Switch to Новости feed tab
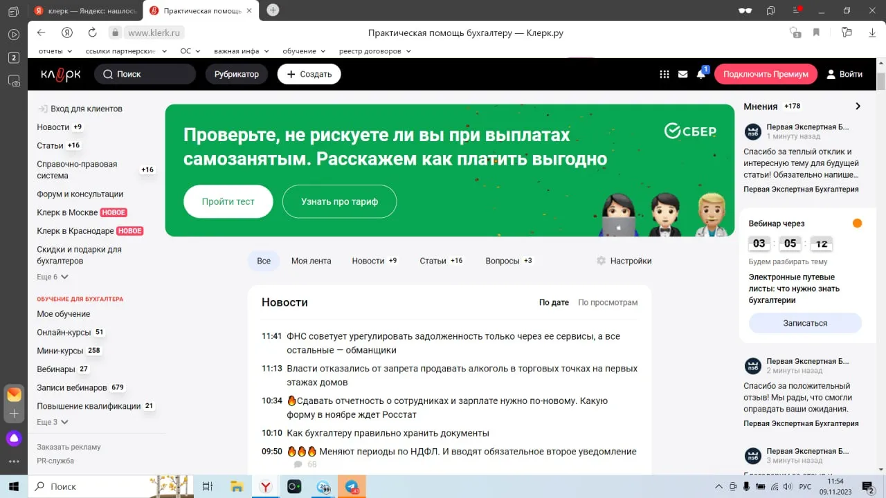The image size is (886, 498). pyautogui.click(x=374, y=261)
